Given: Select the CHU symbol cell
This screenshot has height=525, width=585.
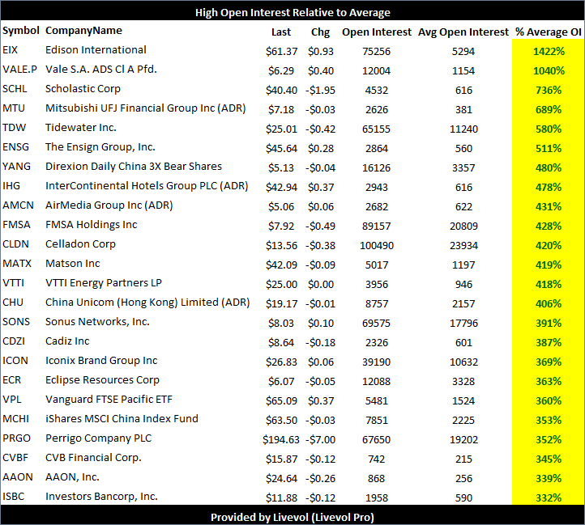Looking at the screenshot, I should (13, 302).
